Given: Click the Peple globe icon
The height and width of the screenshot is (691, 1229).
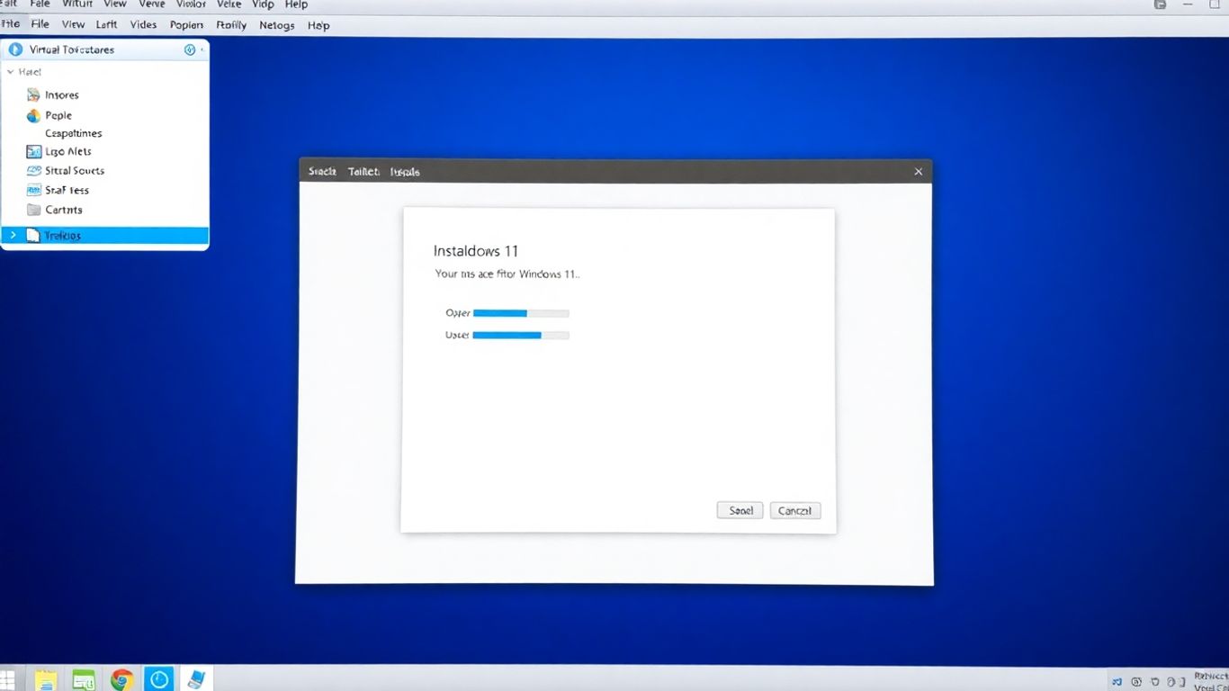Looking at the screenshot, I should coord(34,115).
